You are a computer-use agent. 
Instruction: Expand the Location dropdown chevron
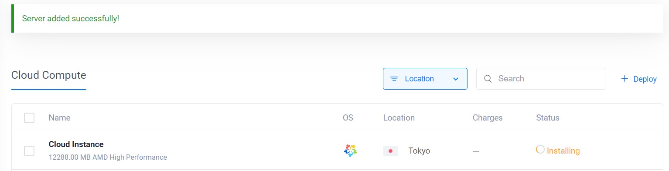pos(456,79)
